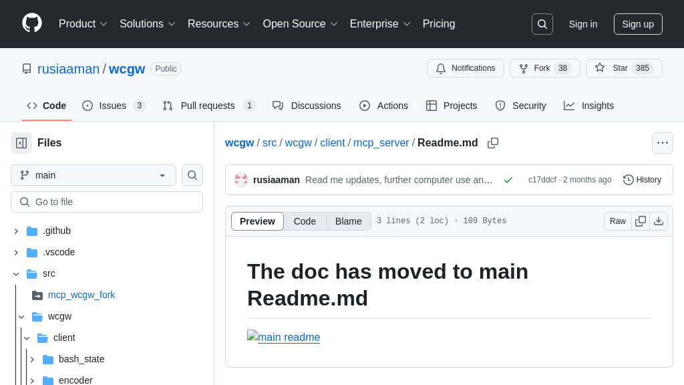
Task: Open the search magnifier in header
Action: pyautogui.click(x=542, y=24)
